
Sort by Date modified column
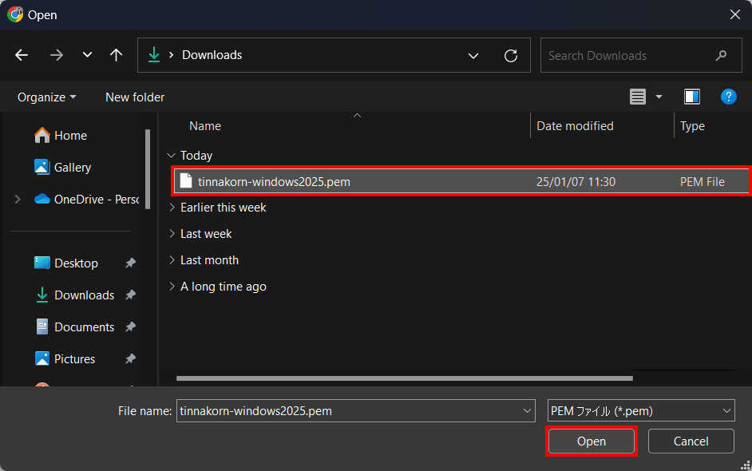(x=575, y=126)
